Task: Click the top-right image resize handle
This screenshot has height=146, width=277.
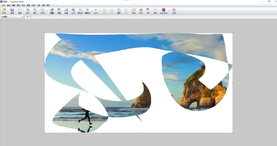Action: click(233, 33)
